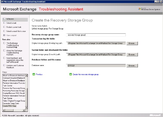The image size is (163, 117).
Task: Click the Steps list vertical scrollbar thumb
Action: point(26,97)
